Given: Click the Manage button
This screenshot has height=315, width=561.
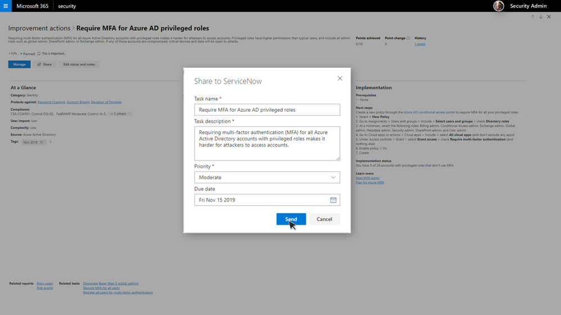Looking at the screenshot, I should pos(19,65).
